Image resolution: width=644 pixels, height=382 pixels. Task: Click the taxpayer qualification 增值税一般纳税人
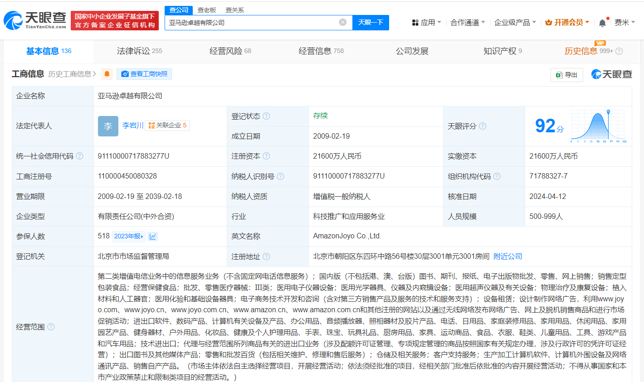point(342,197)
